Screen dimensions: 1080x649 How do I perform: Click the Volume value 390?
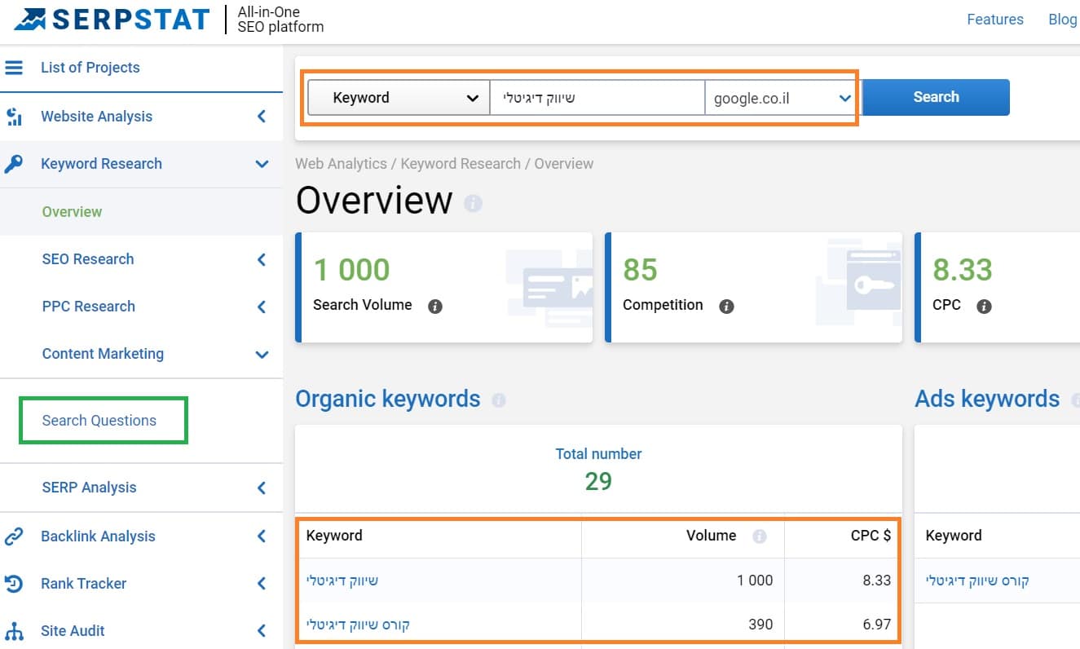(x=760, y=625)
